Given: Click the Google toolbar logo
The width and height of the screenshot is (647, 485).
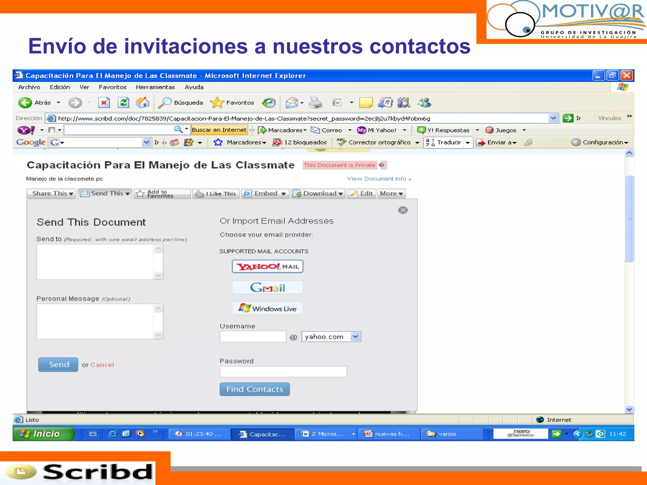Looking at the screenshot, I should (x=31, y=142).
